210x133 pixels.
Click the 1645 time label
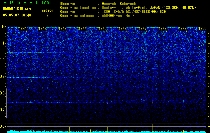pyautogui.click(x=102, y=29)
